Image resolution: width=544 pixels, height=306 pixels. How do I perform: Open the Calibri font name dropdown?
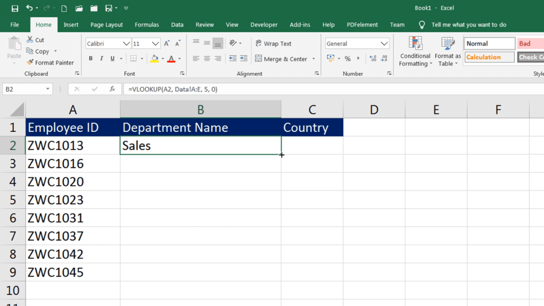click(x=126, y=44)
